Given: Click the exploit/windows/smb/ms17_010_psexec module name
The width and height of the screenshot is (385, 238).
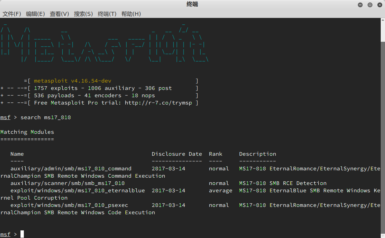Looking at the screenshot, I should tap(69, 205).
